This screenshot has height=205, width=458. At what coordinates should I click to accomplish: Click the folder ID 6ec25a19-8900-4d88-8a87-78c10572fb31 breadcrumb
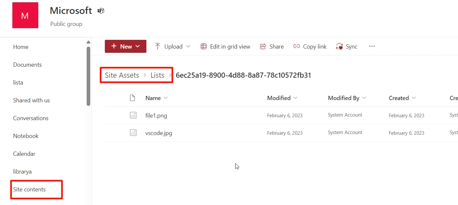(x=243, y=75)
